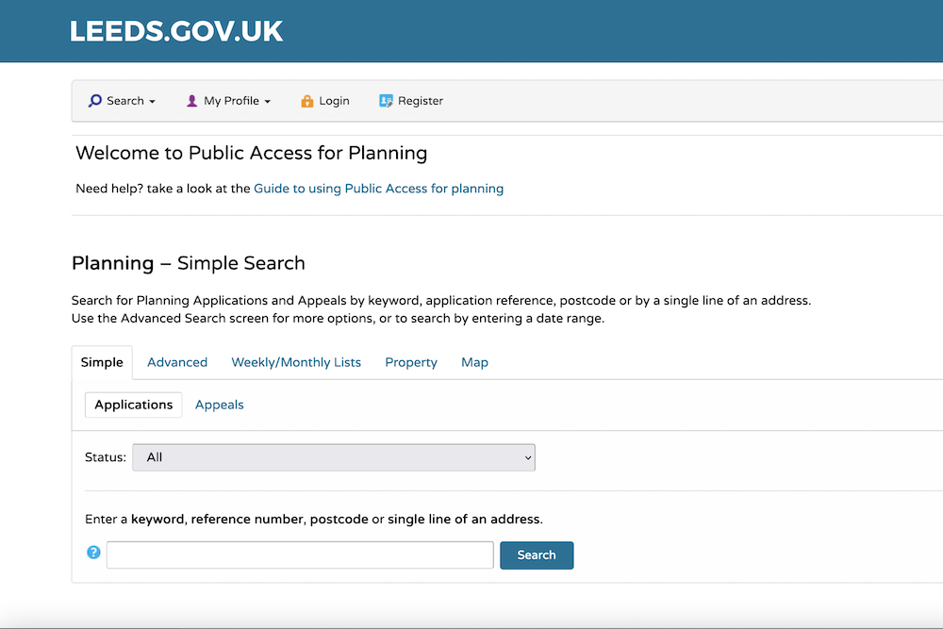The height and width of the screenshot is (629, 943).
Task: Click the magnifying glass Search icon
Action: 95,101
